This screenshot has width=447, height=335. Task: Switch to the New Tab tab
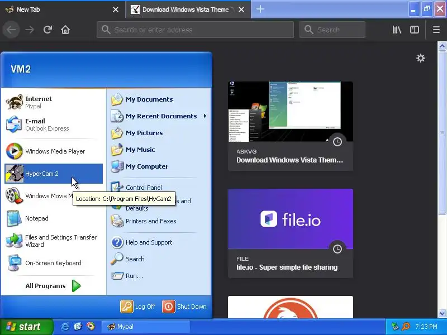[x=57, y=9]
